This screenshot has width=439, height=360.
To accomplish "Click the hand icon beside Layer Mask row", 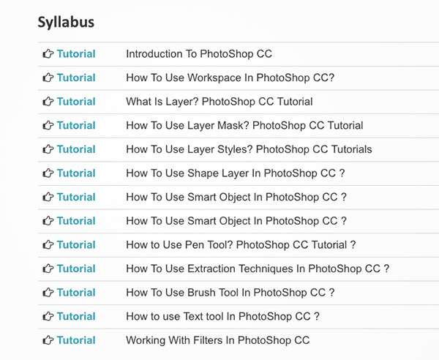I will [48, 126].
